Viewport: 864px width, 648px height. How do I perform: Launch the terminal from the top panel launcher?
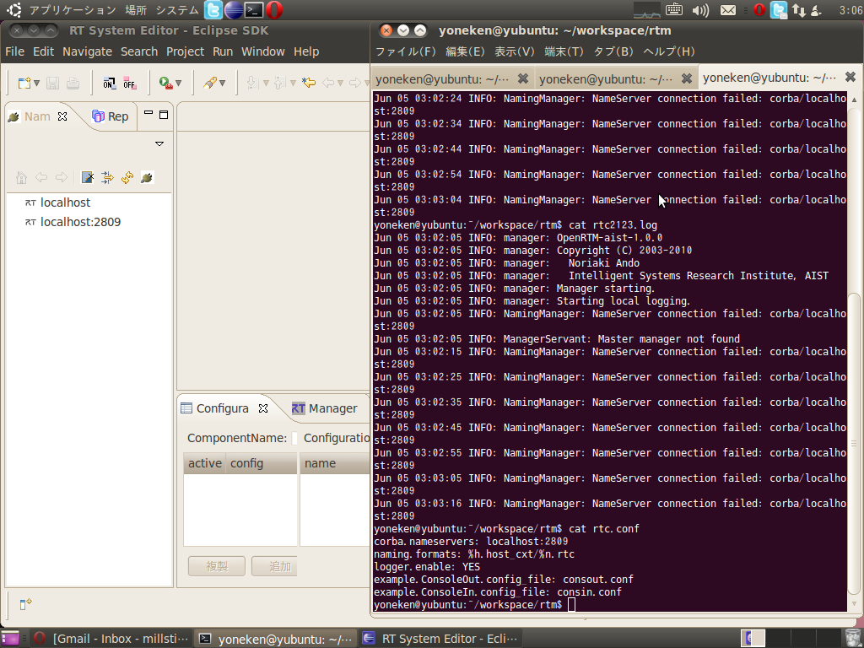click(253, 10)
